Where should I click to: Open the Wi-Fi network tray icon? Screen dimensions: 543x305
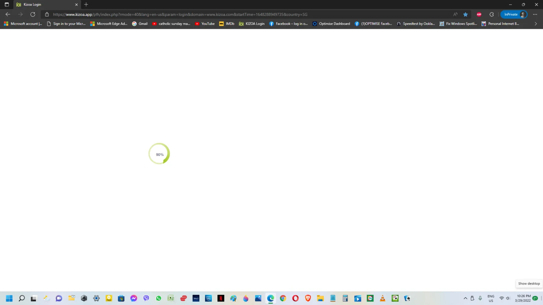[501, 298]
